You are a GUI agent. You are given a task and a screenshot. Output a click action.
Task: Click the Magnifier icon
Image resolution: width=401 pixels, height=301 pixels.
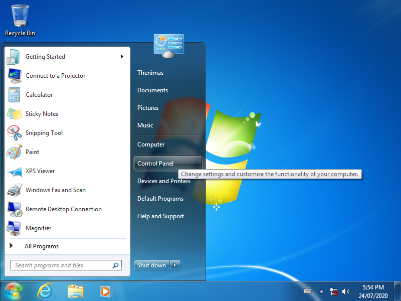pyautogui.click(x=14, y=228)
